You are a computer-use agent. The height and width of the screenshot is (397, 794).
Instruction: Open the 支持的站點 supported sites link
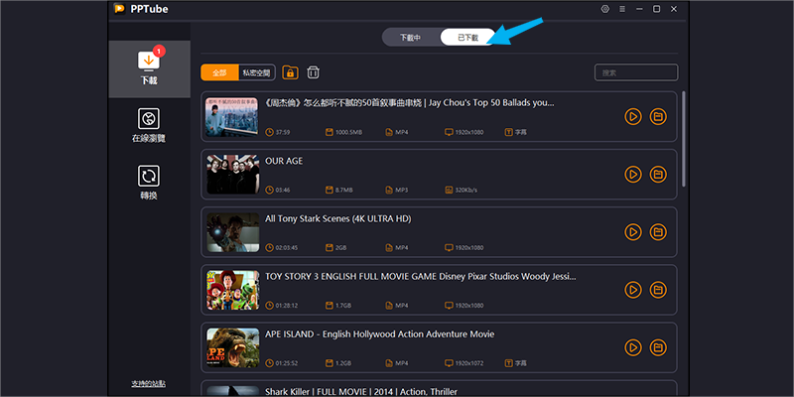pyautogui.click(x=148, y=384)
